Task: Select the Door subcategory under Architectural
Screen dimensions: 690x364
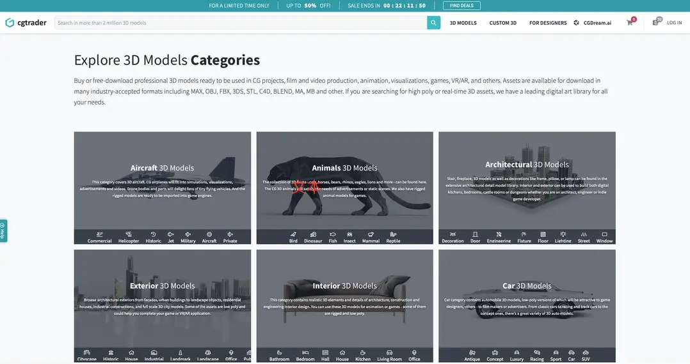Action: tap(475, 237)
